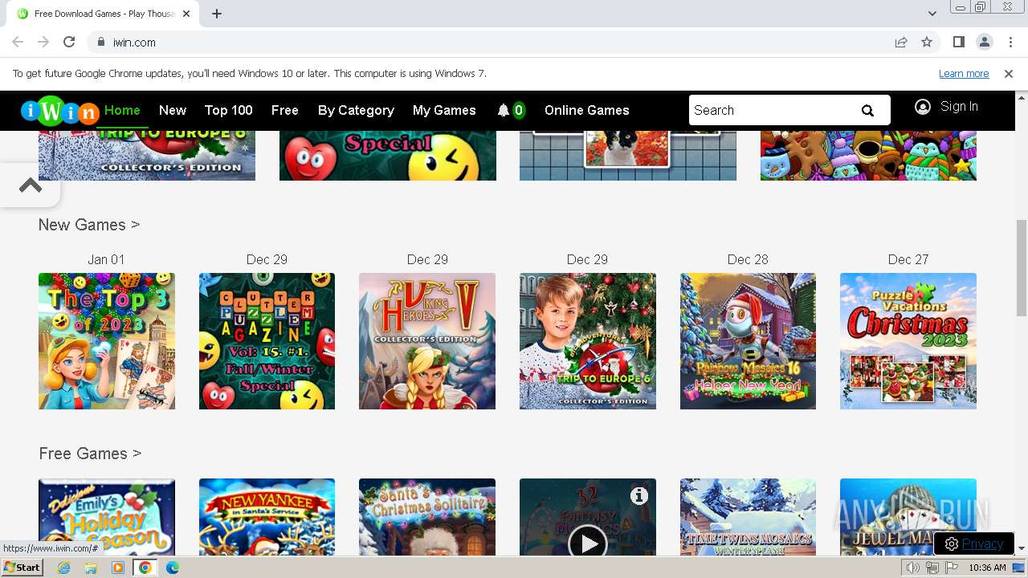1028x578 pixels.
Task: Open Rainbow Mosaics 16 Helper New Year
Action: (x=748, y=341)
